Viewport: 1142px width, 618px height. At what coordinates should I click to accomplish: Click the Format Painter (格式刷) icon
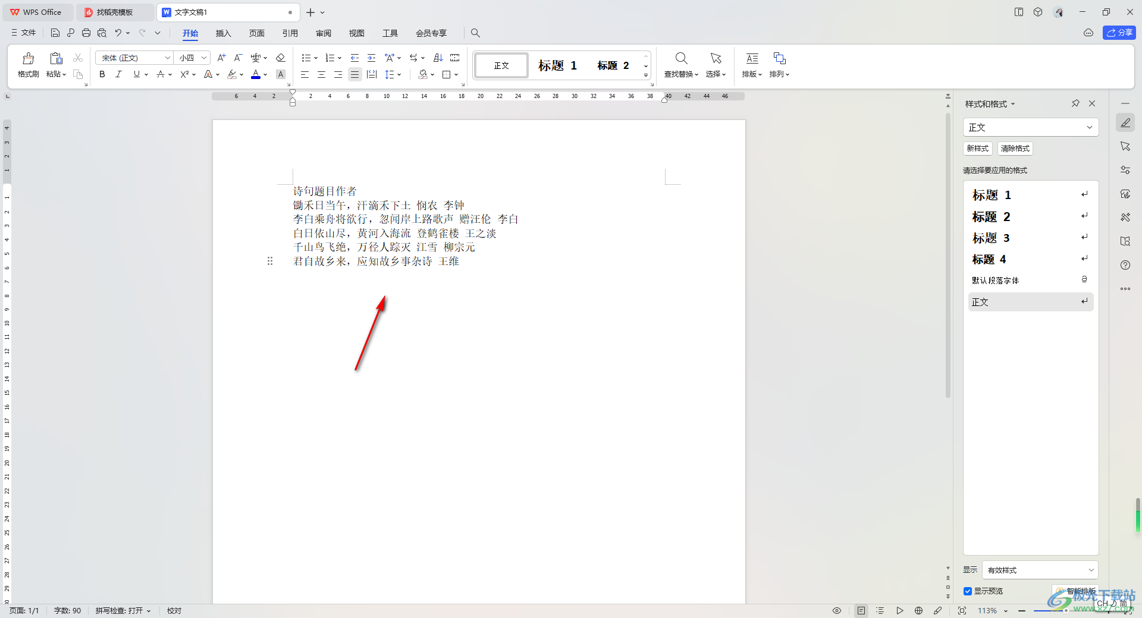tap(28, 58)
